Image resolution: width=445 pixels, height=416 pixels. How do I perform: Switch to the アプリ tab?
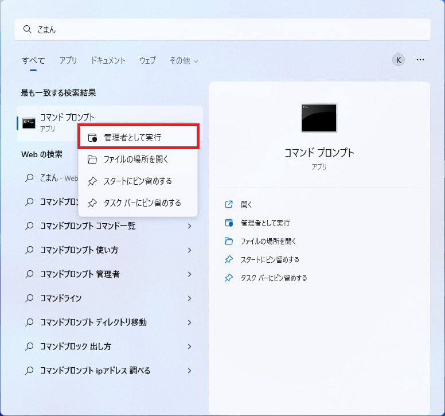(68, 60)
